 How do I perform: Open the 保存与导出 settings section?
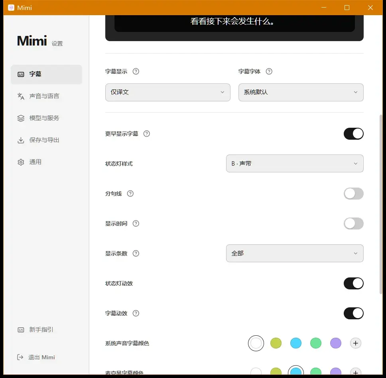(x=46, y=140)
